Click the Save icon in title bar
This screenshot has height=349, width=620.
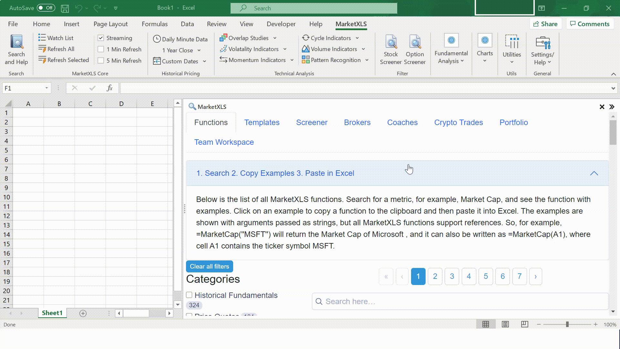pos(65,8)
